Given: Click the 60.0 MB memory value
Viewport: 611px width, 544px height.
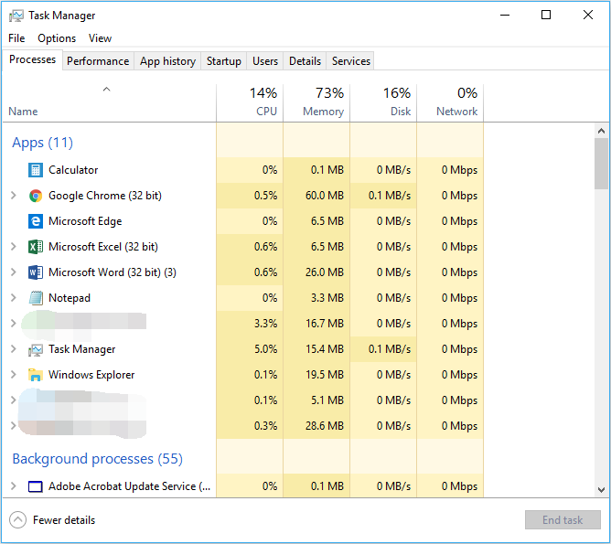Looking at the screenshot, I should [x=325, y=196].
